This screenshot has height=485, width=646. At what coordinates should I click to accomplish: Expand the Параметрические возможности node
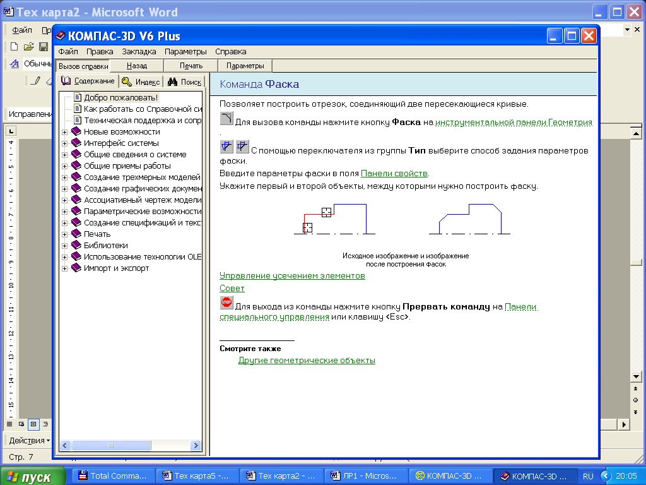(65, 212)
